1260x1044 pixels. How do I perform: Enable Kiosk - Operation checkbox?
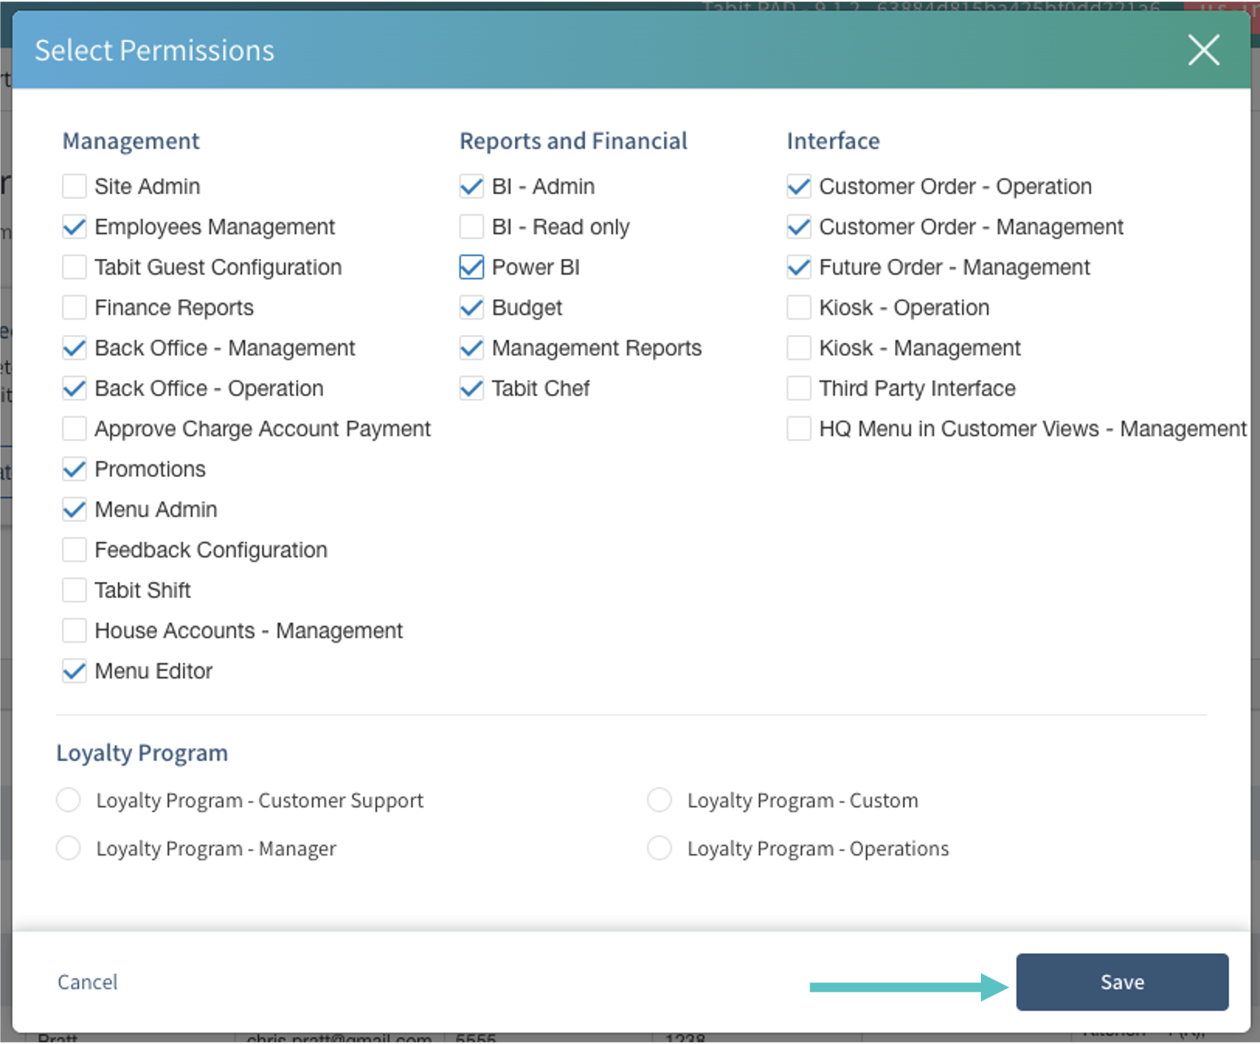[x=799, y=308]
